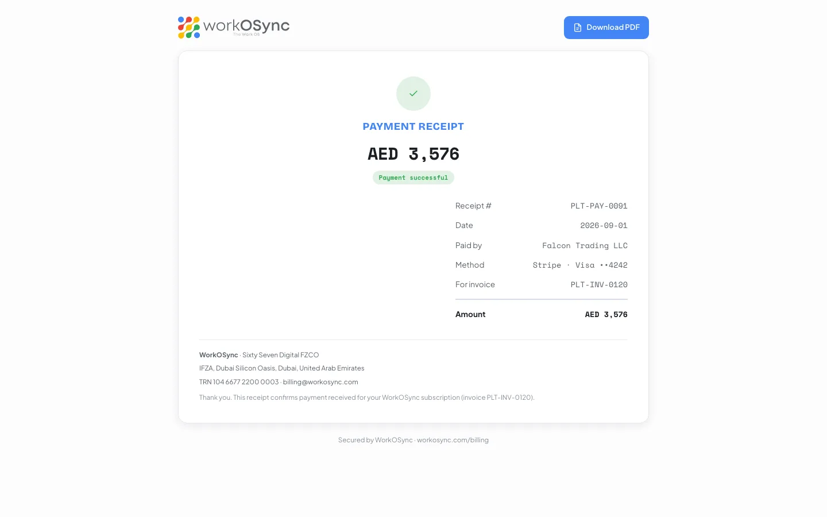Click the green success checkmark icon
This screenshot has width=827, height=517.
point(413,94)
